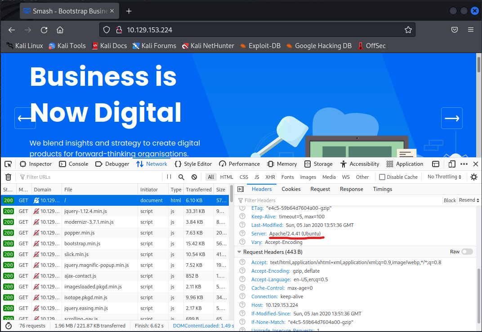Open the Performance panel
This screenshot has height=332, width=482.
240,164
